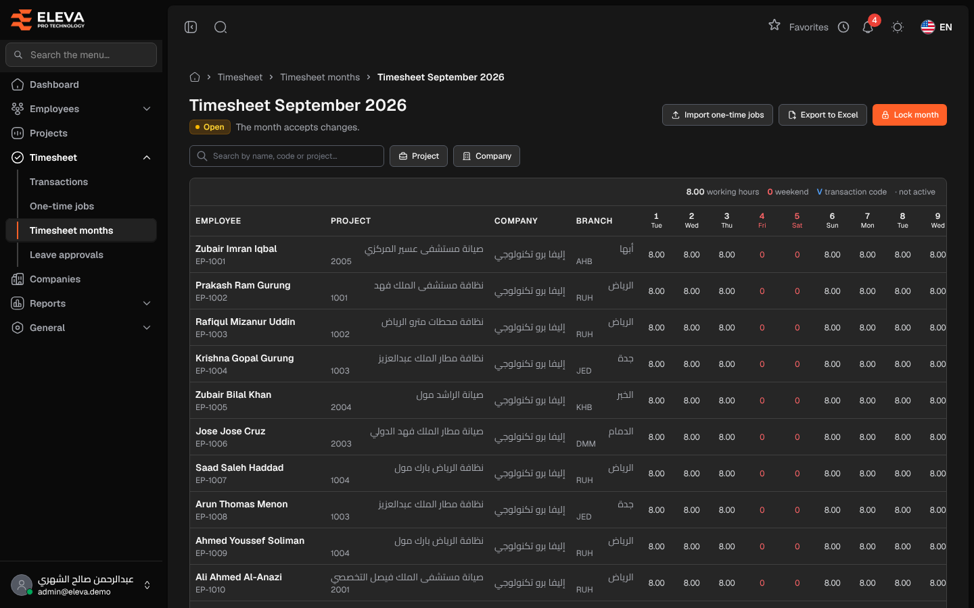Open recent history clock icon
The height and width of the screenshot is (608, 974).
coord(843,27)
